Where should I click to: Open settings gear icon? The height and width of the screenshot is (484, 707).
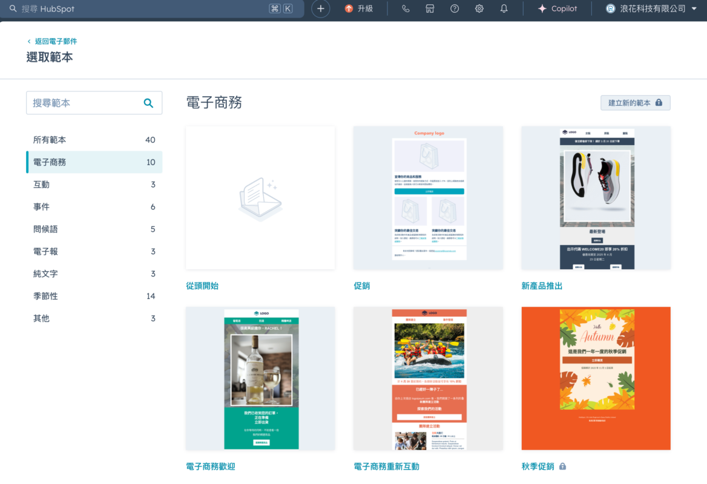click(x=479, y=8)
